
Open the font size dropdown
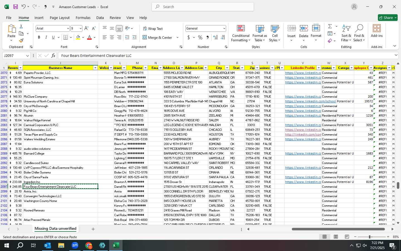80,28
